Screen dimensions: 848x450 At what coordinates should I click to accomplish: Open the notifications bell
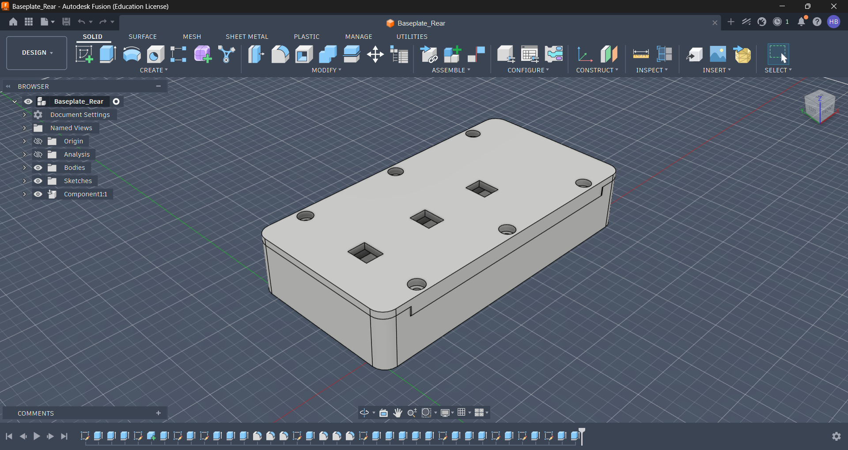(802, 22)
